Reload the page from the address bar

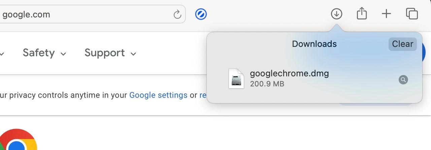177,14
